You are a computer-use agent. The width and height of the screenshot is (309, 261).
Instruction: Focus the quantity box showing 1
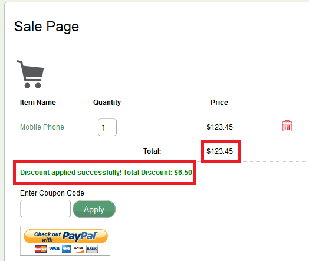[x=107, y=127]
